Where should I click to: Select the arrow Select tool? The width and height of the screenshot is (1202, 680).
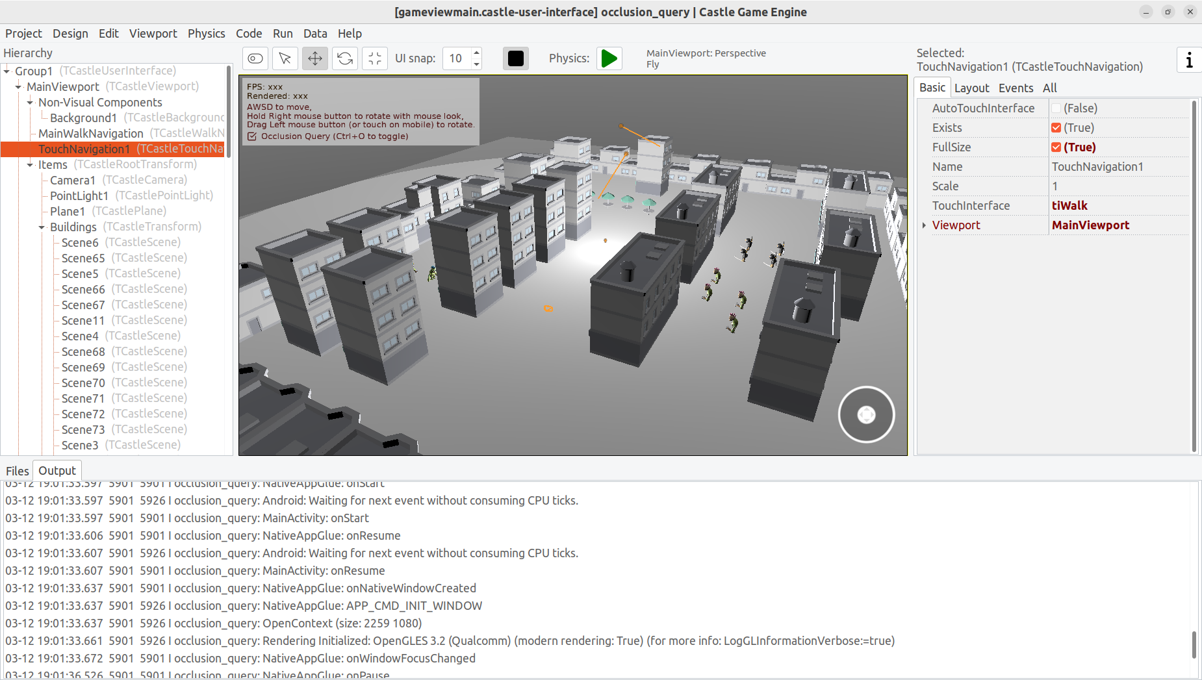click(285, 58)
